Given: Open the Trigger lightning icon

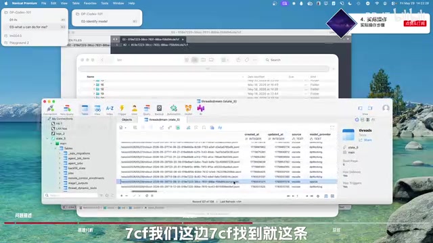Looking at the screenshot, I should point(122,109).
